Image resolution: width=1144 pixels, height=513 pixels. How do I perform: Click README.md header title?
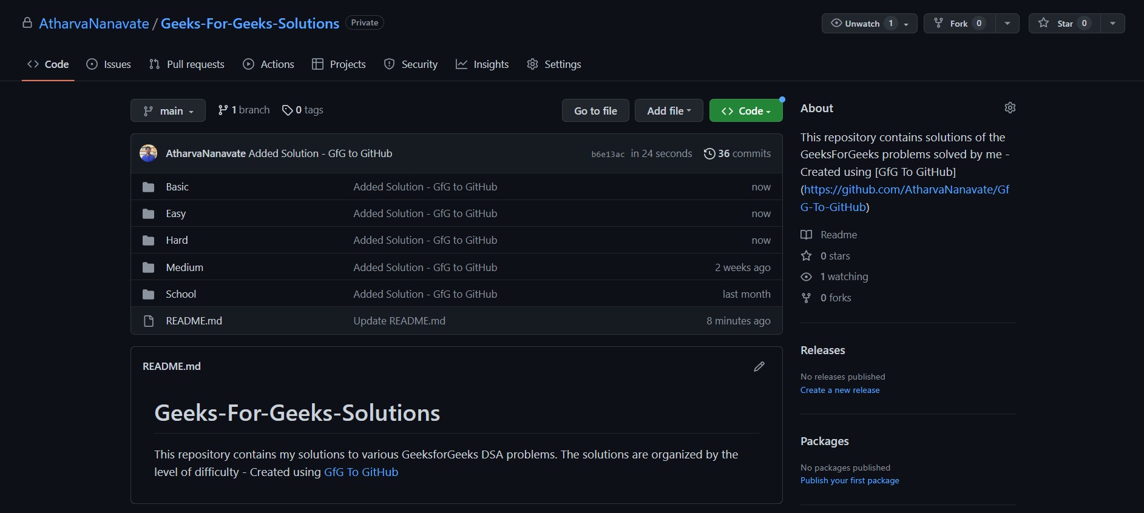click(172, 366)
